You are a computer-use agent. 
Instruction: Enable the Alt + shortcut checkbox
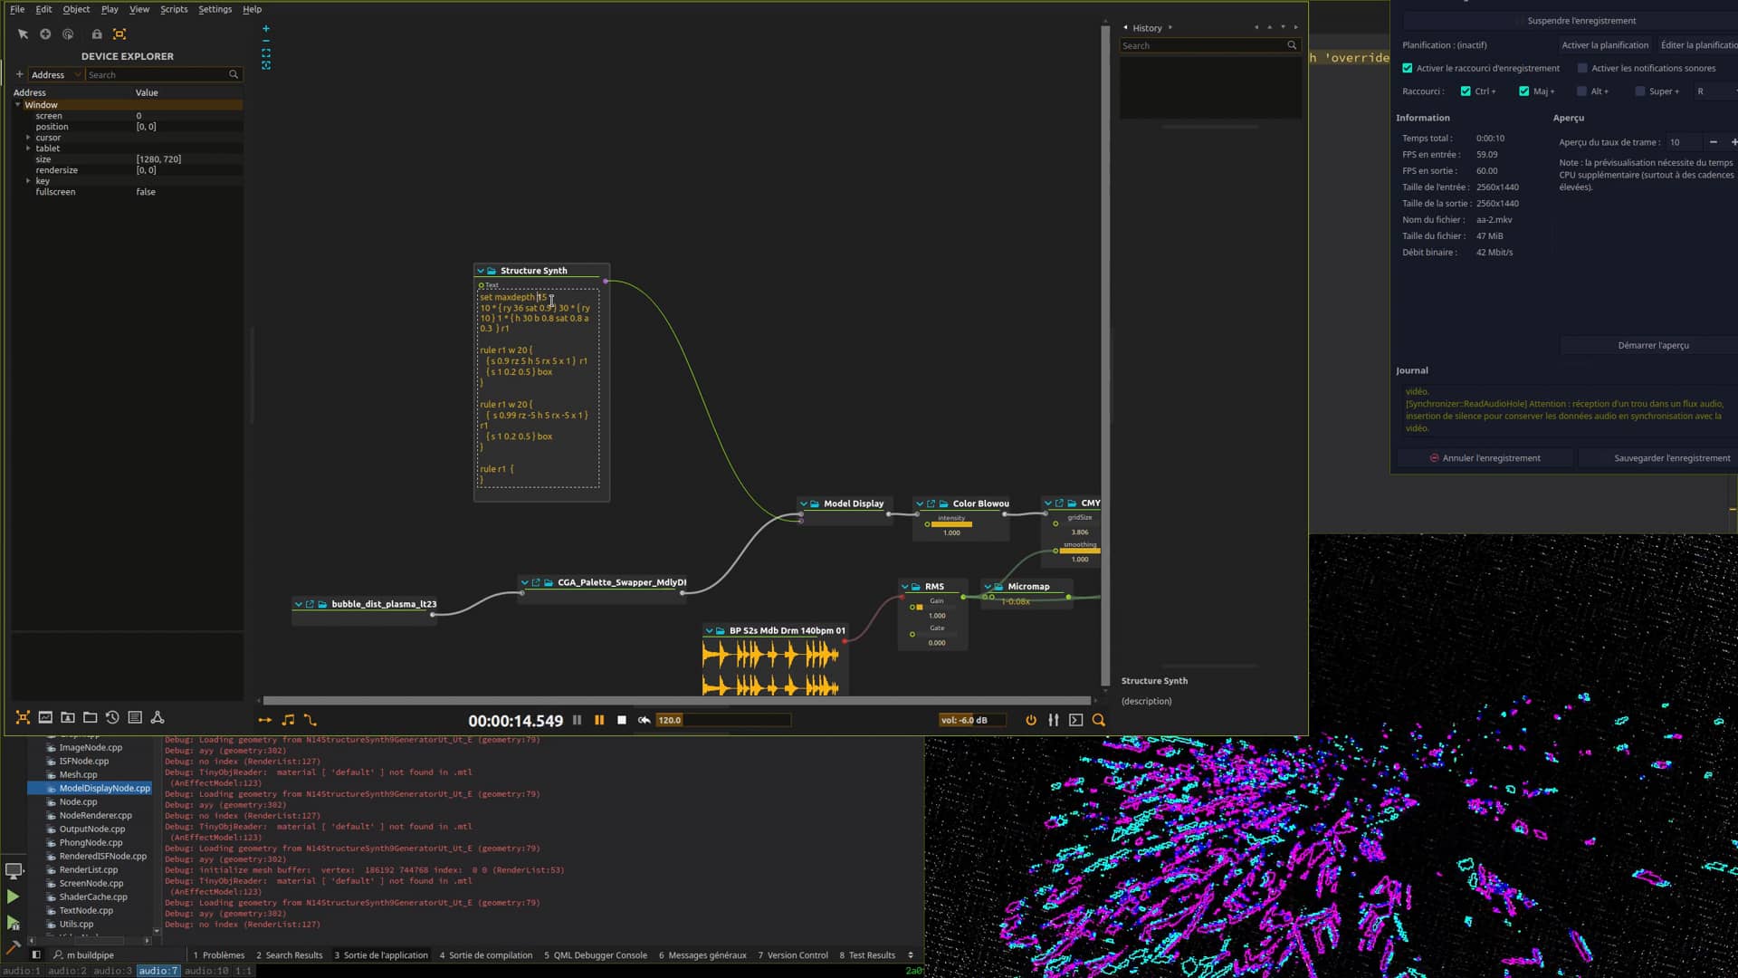1581,91
